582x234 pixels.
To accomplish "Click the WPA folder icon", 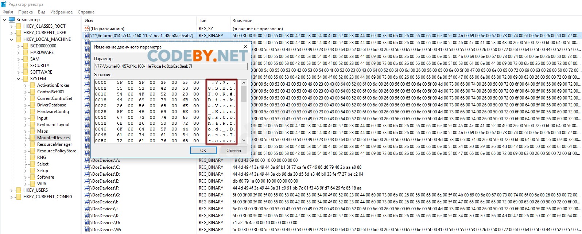I will pyautogui.click(x=32, y=184).
